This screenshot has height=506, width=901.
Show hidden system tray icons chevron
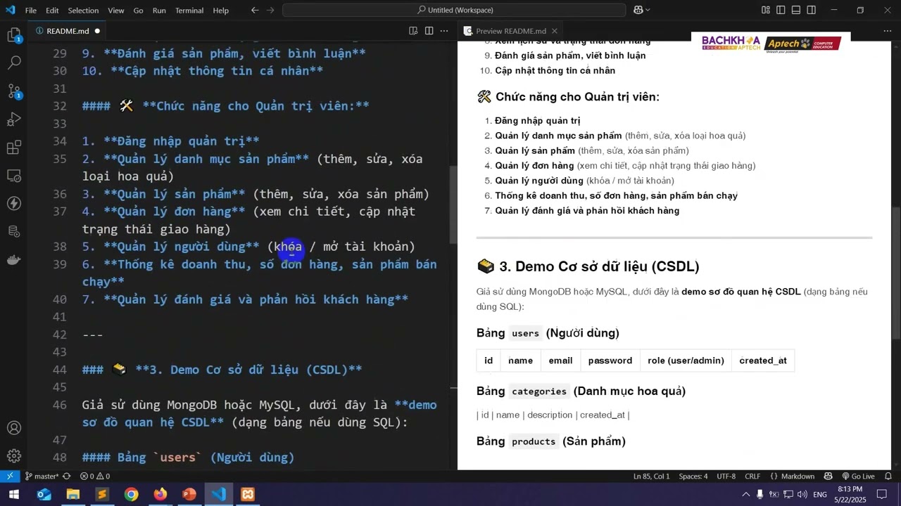[x=745, y=495]
